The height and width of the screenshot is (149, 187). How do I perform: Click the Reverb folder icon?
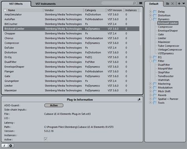pos(155,95)
